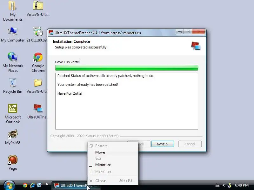
Task: Open the Windows Start orb
Action: (9, 185)
